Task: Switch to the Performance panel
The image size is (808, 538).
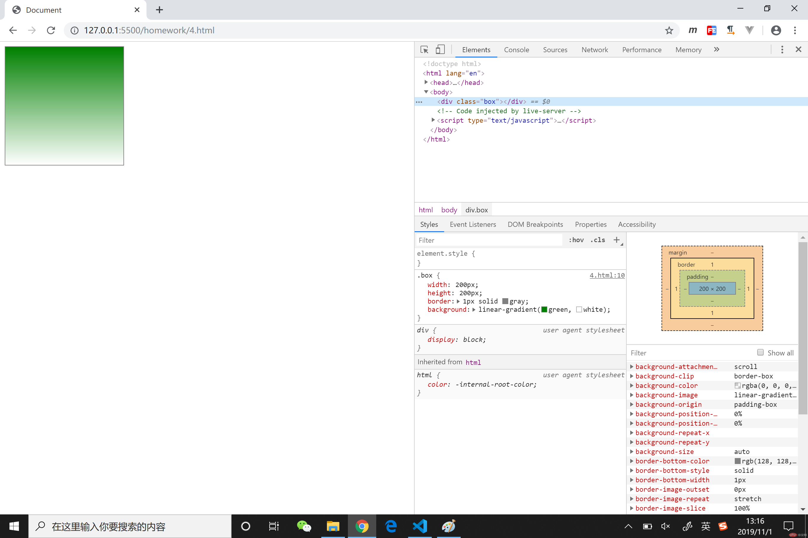Action: coord(642,50)
